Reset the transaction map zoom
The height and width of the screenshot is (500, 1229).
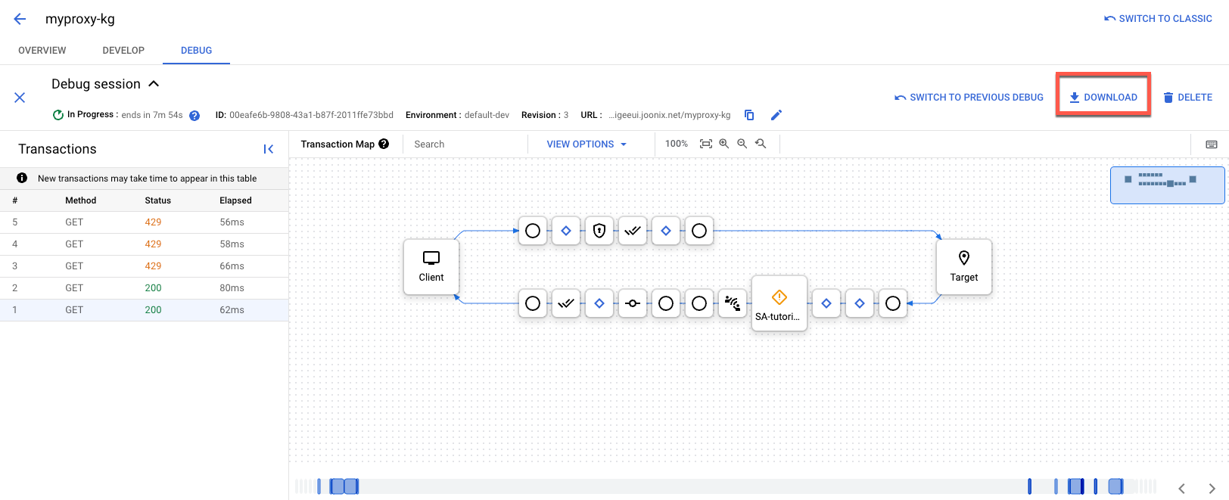point(761,144)
